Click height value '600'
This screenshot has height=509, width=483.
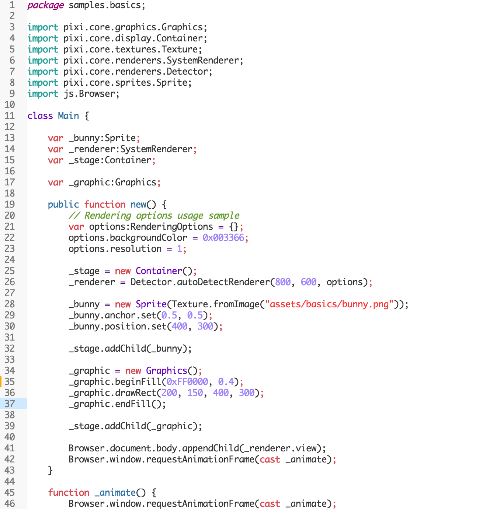click(309, 282)
